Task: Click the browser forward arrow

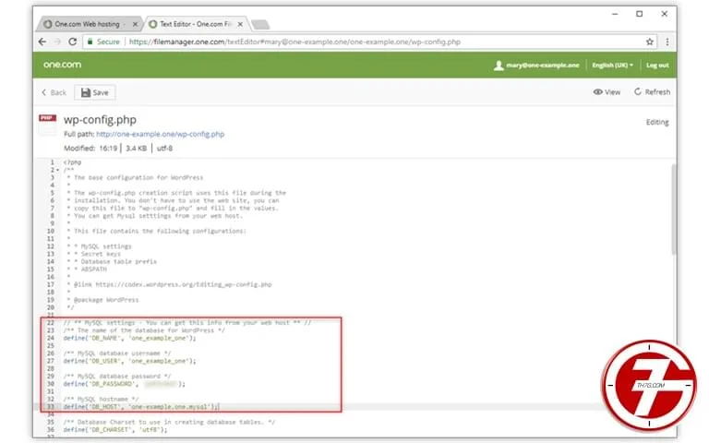Action: pos(57,42)
